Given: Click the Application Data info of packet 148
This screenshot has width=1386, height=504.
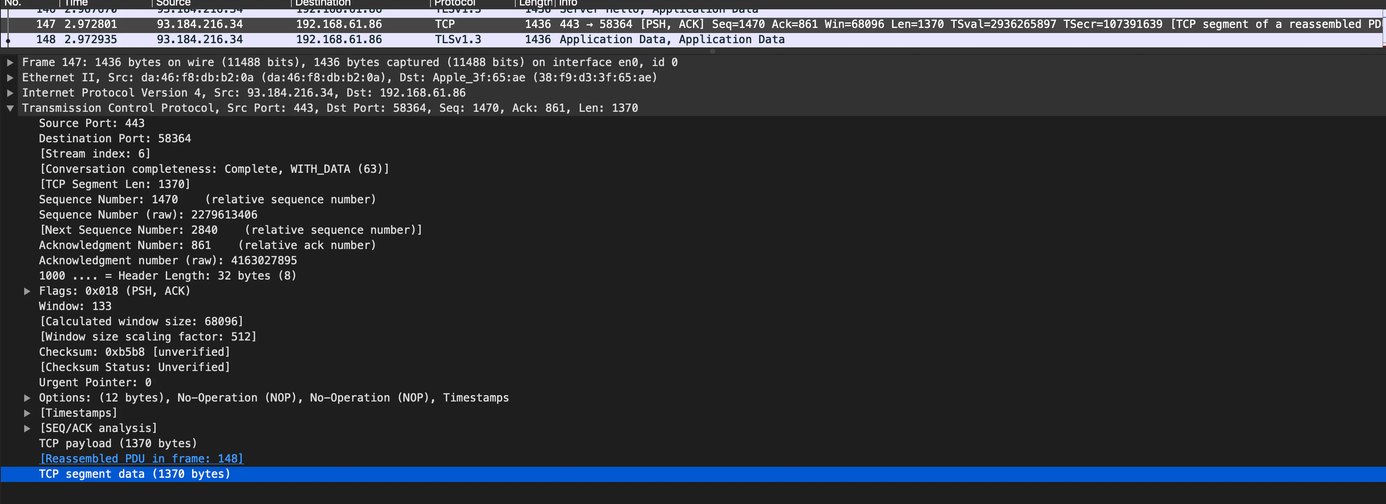Looking at the screenshot, I should 672,39.
